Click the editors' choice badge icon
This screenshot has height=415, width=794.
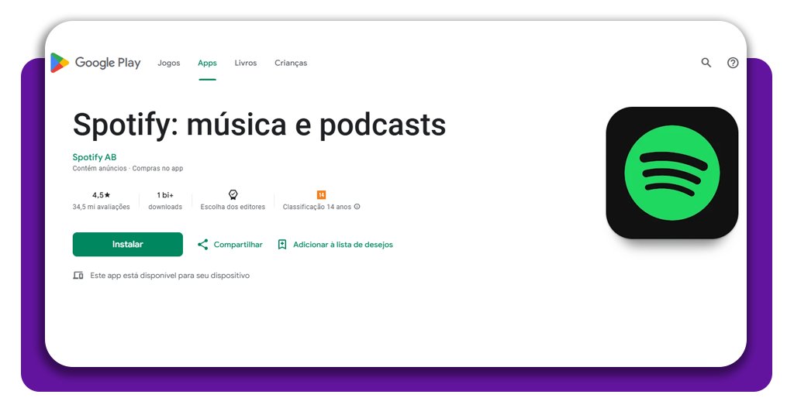click(x=233, y=194)
